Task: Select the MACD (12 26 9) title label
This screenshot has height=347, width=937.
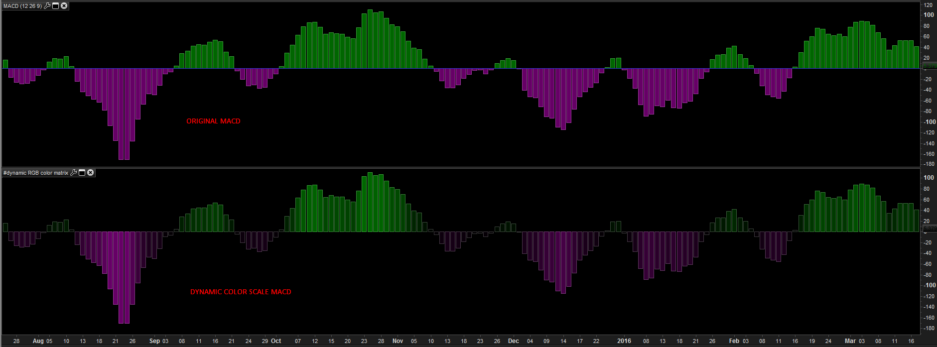Action: (x=23, y=6)
